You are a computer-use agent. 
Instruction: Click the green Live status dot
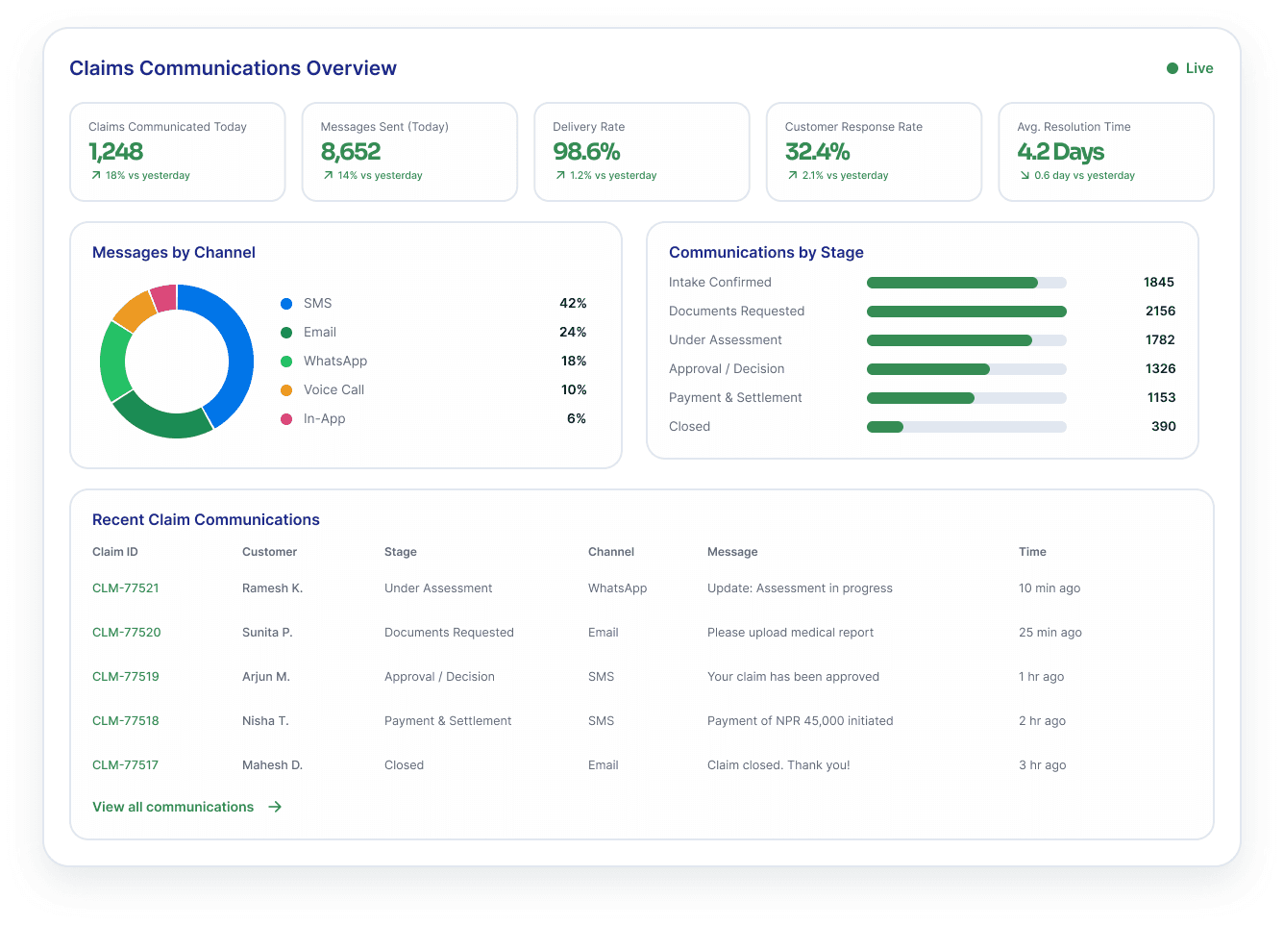tap(1173, 68)
